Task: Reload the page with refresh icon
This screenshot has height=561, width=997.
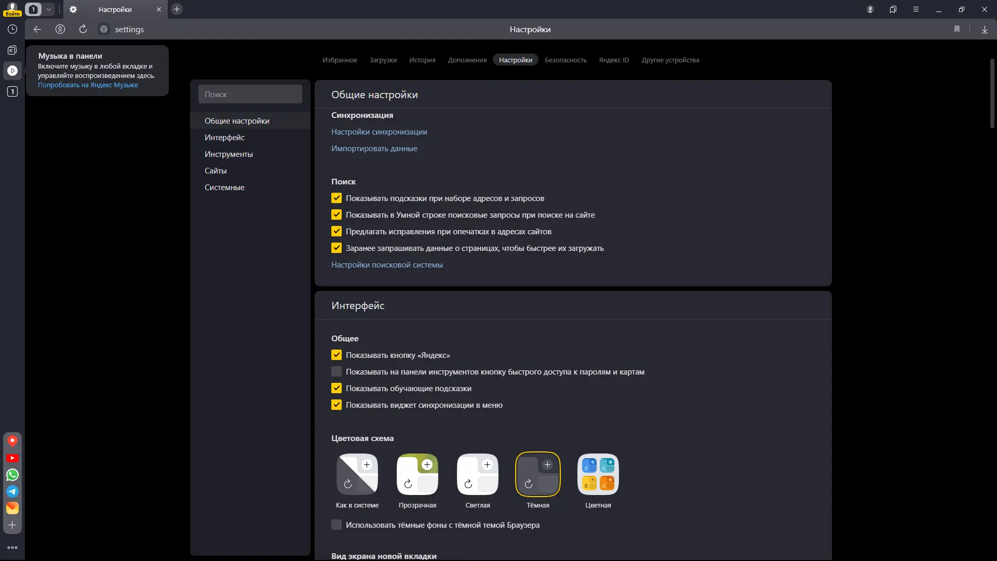Action: (x=83, y=30)
